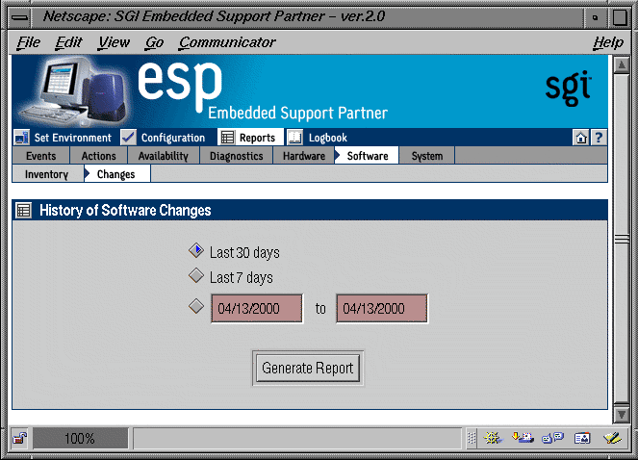Click the component bar drag handle
Viewport: 638px width, 460px height.
(472, 438)
